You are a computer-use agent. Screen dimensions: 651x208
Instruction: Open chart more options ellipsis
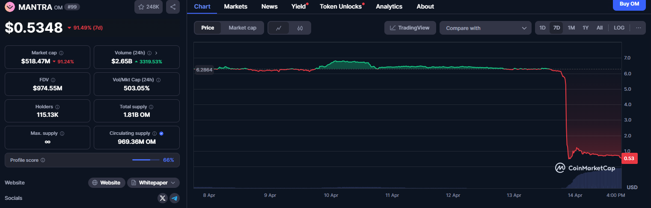pyautogui.click(x=639, y=28)
